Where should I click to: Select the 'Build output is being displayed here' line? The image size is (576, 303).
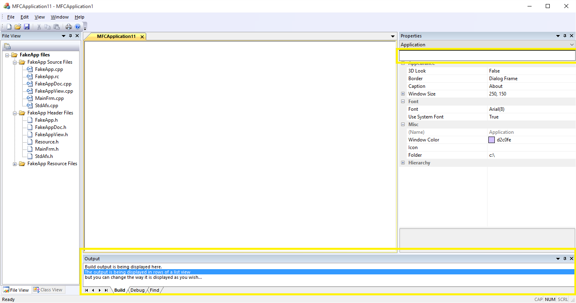click(x=123, y=267)
